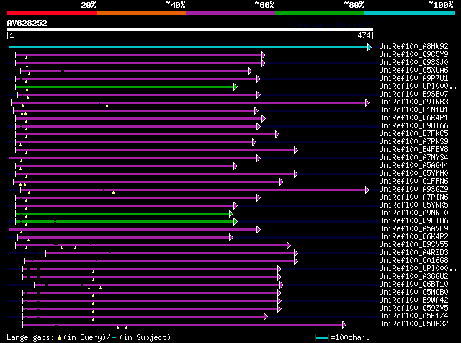Screen dimensions: 461x343
Task: Click the green ~80% identity legend segment
Action: 320,13
